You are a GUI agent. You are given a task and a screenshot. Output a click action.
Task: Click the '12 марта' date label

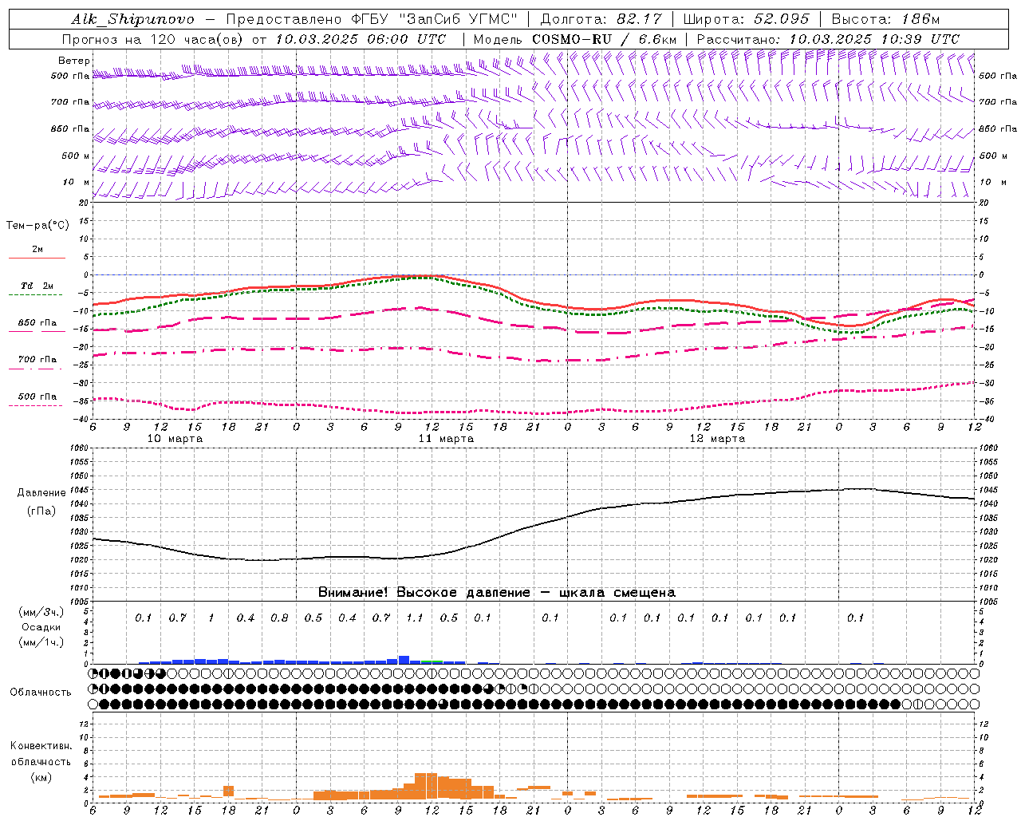click(x=717, y=439)
